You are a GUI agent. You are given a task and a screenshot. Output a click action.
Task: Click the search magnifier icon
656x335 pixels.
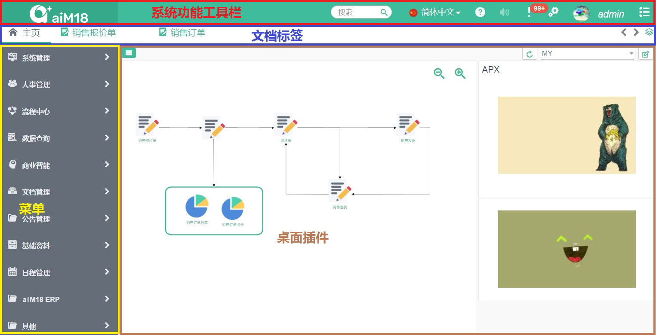pyautogui.click(x=384, y=12)
